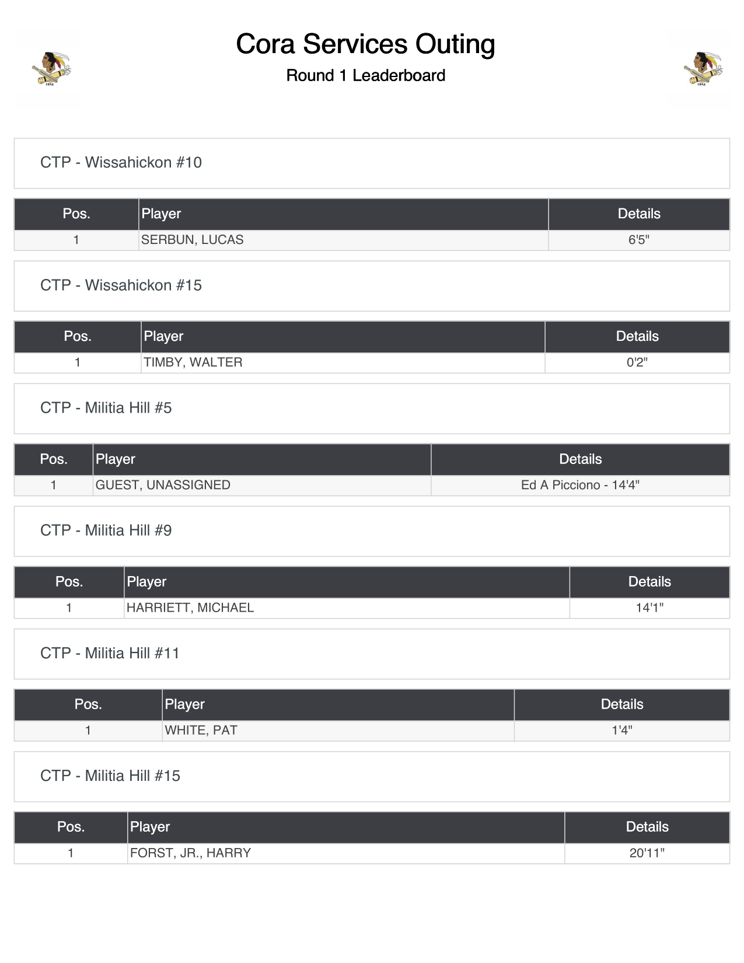Select the CTP - Militia Hill #15 heading

tap(110, 776)
